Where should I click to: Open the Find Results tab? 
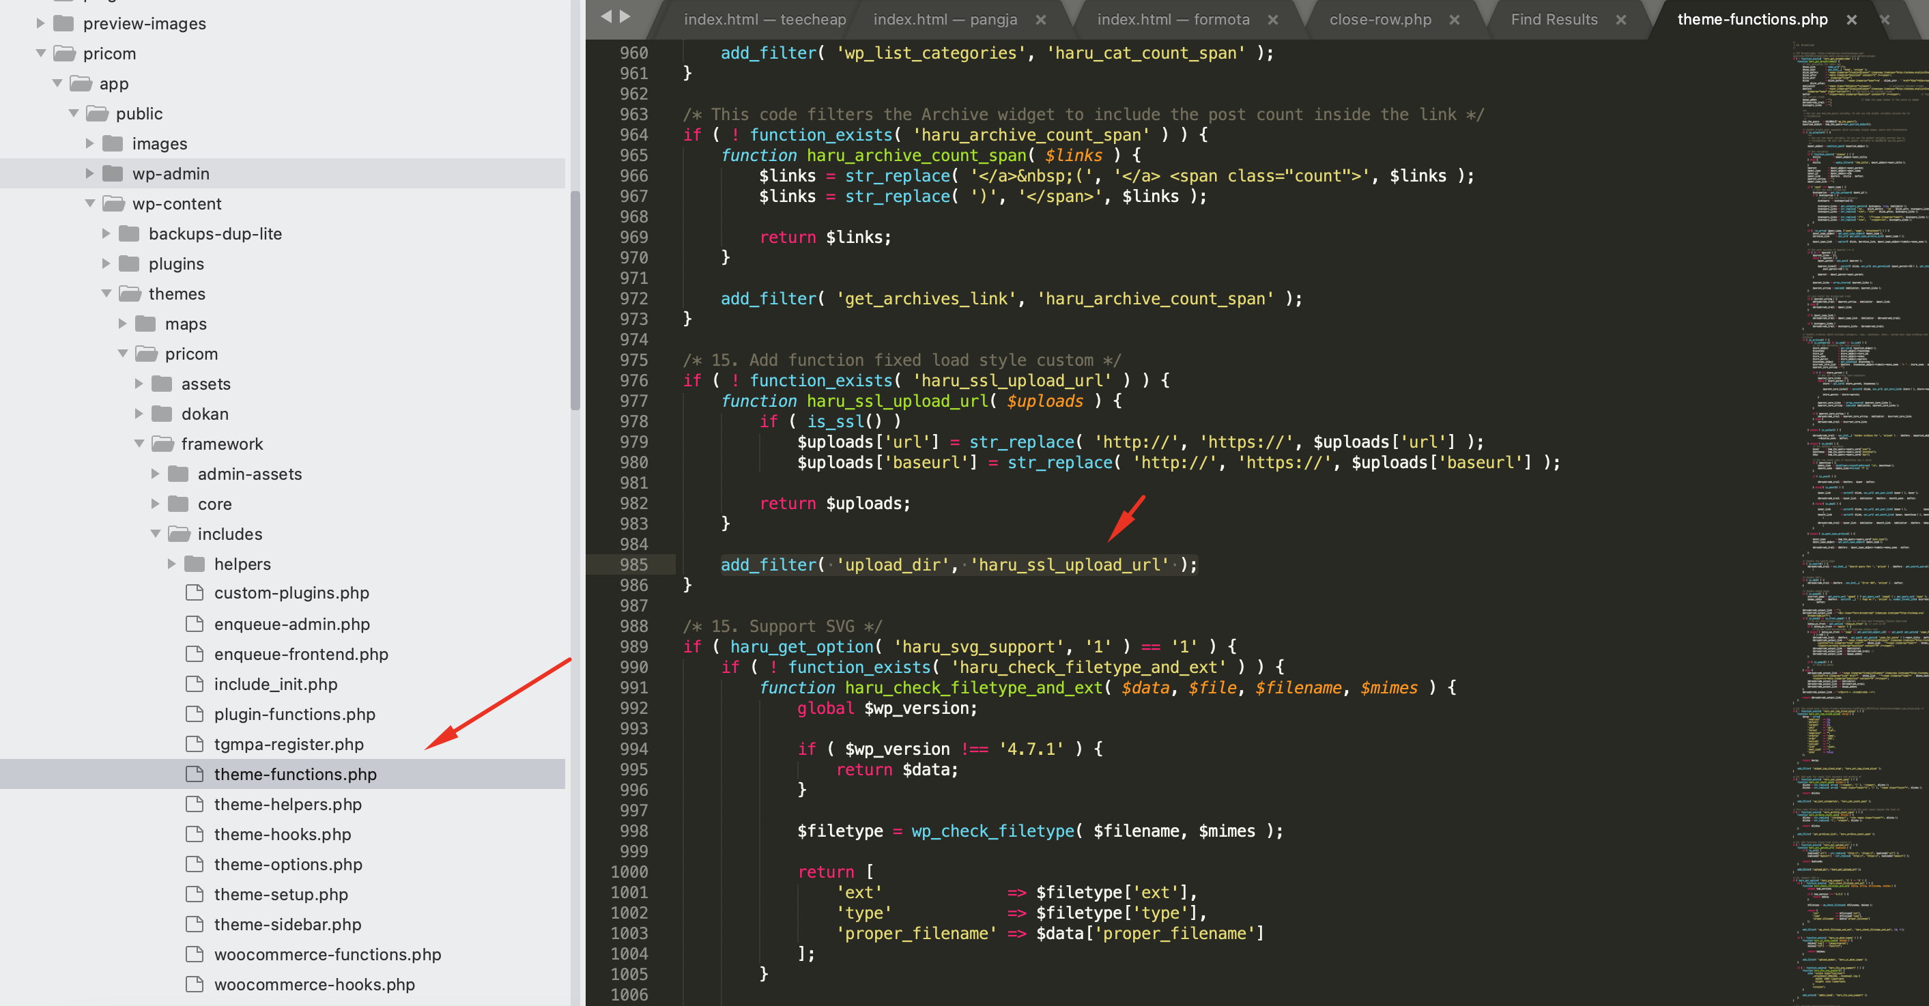tap(1554, 20)
